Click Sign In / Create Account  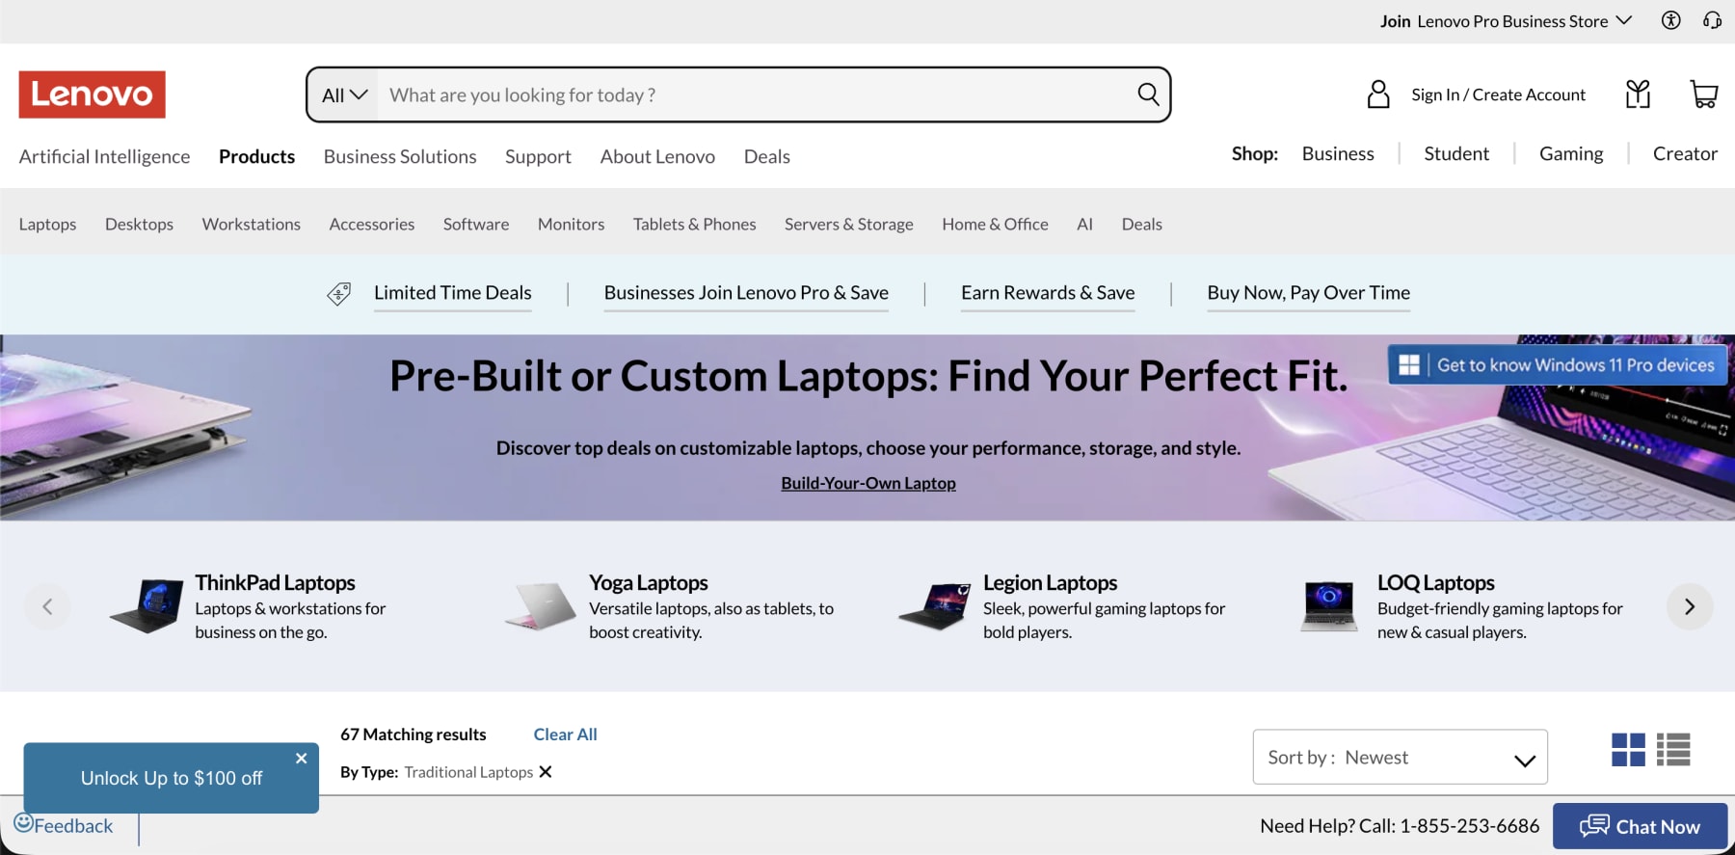pyautogui.click(x=1498, y=94)
